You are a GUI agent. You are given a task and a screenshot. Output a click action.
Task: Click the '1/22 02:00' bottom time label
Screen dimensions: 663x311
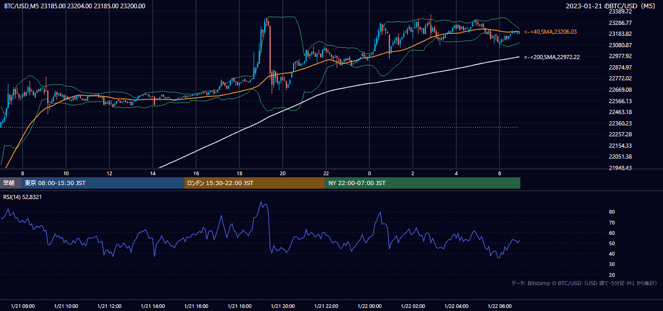click(x=412, y=306)
